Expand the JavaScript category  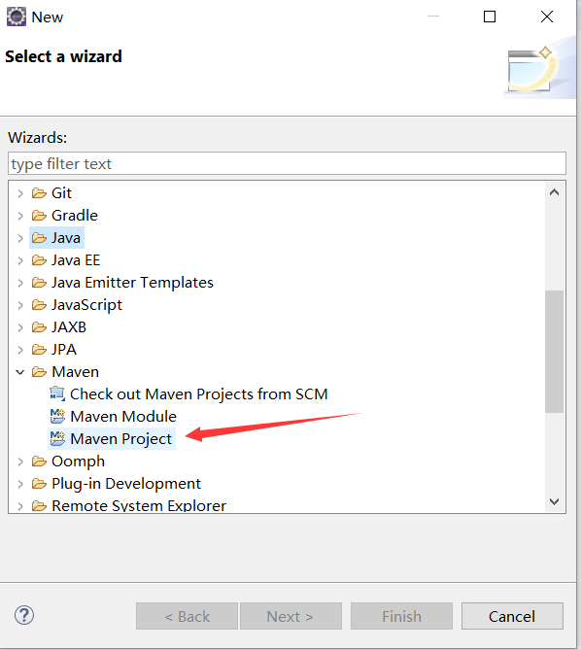coord(20,305)
